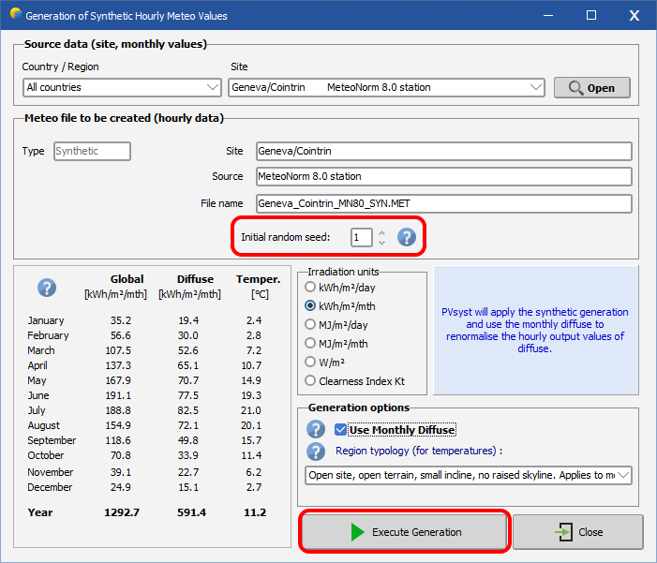This screenshot has width=657, height=563.
Task: Click the Close button
Action: tap(578, 532)
